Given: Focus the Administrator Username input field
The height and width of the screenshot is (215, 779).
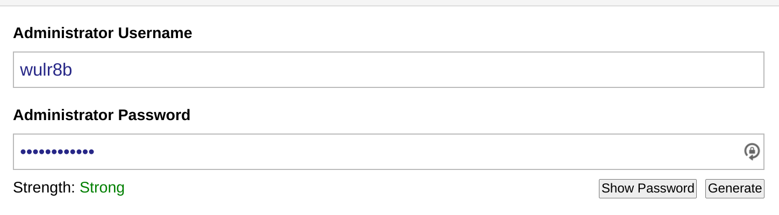Looking at the screenshot, I should [x=388, y=70].
